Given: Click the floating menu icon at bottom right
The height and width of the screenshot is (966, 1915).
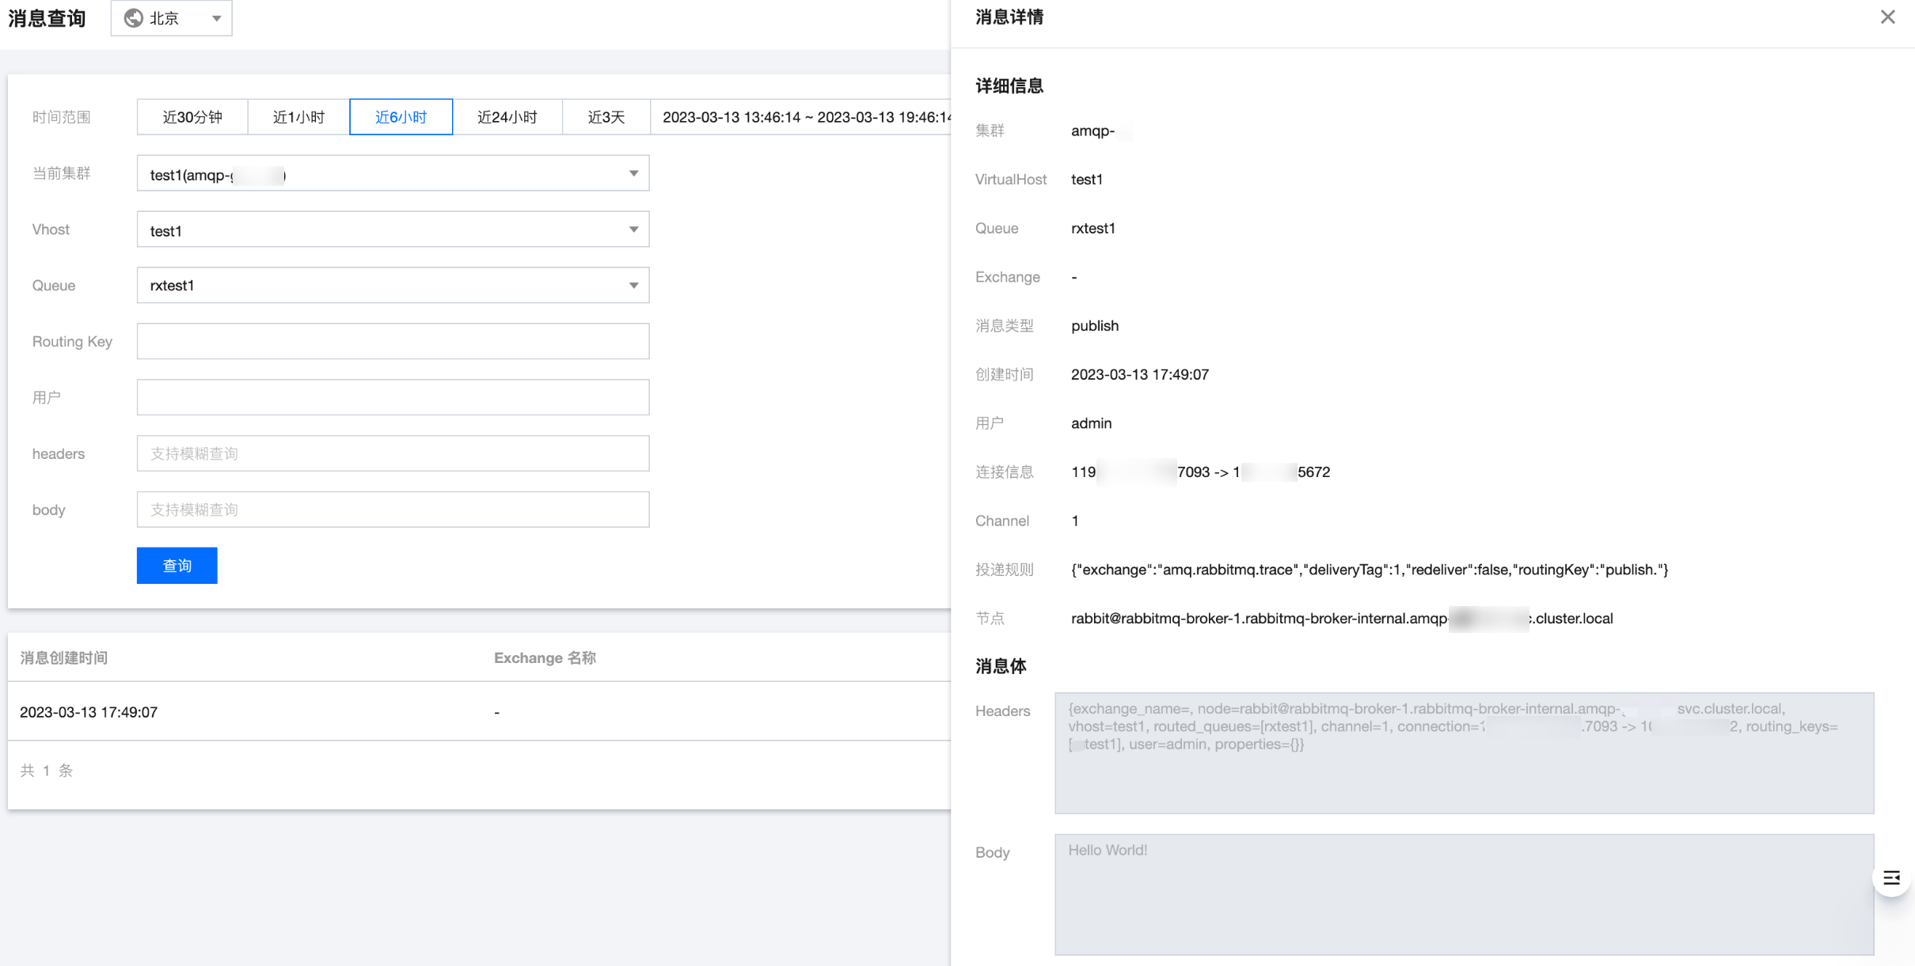Looking at the screenshot, I should tap(1891, 877).
